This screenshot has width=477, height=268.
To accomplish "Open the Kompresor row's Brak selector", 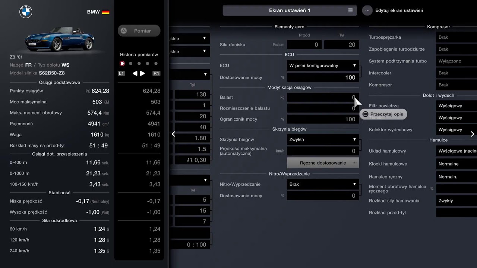I will click(x=457, y=85).
